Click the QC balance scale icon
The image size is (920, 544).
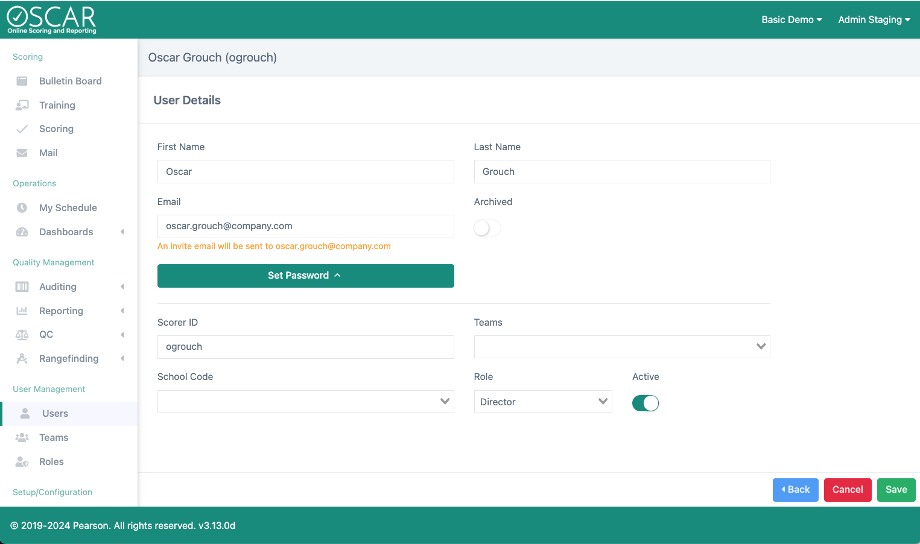[22, 335]
